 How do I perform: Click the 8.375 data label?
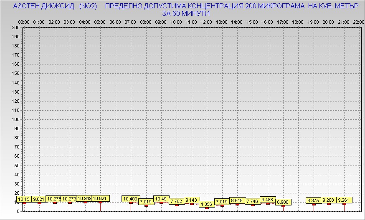[314, 200]
